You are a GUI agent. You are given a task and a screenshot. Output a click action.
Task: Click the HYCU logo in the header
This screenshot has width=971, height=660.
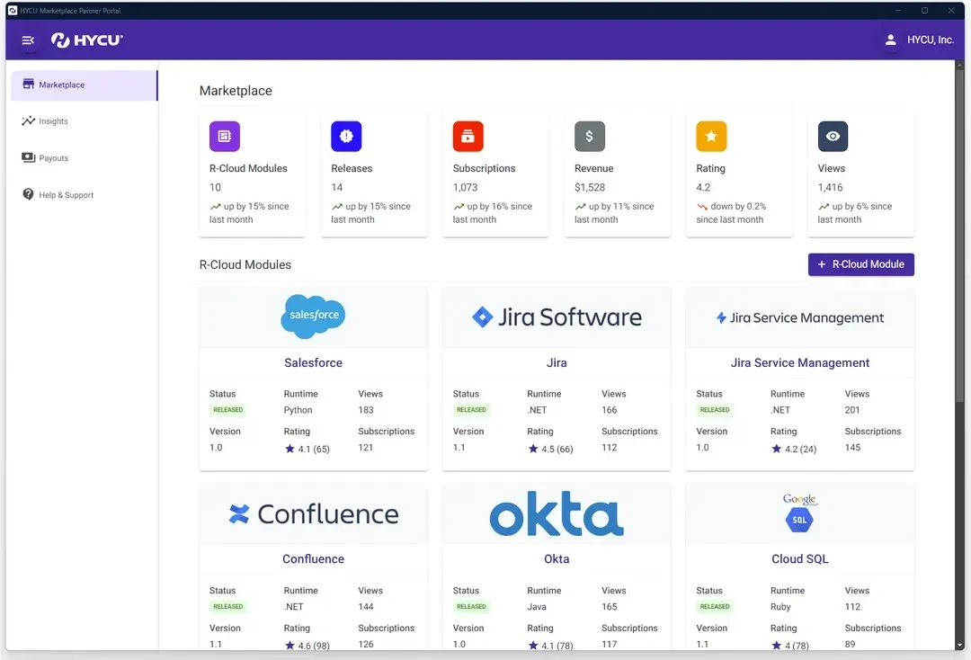86,40
